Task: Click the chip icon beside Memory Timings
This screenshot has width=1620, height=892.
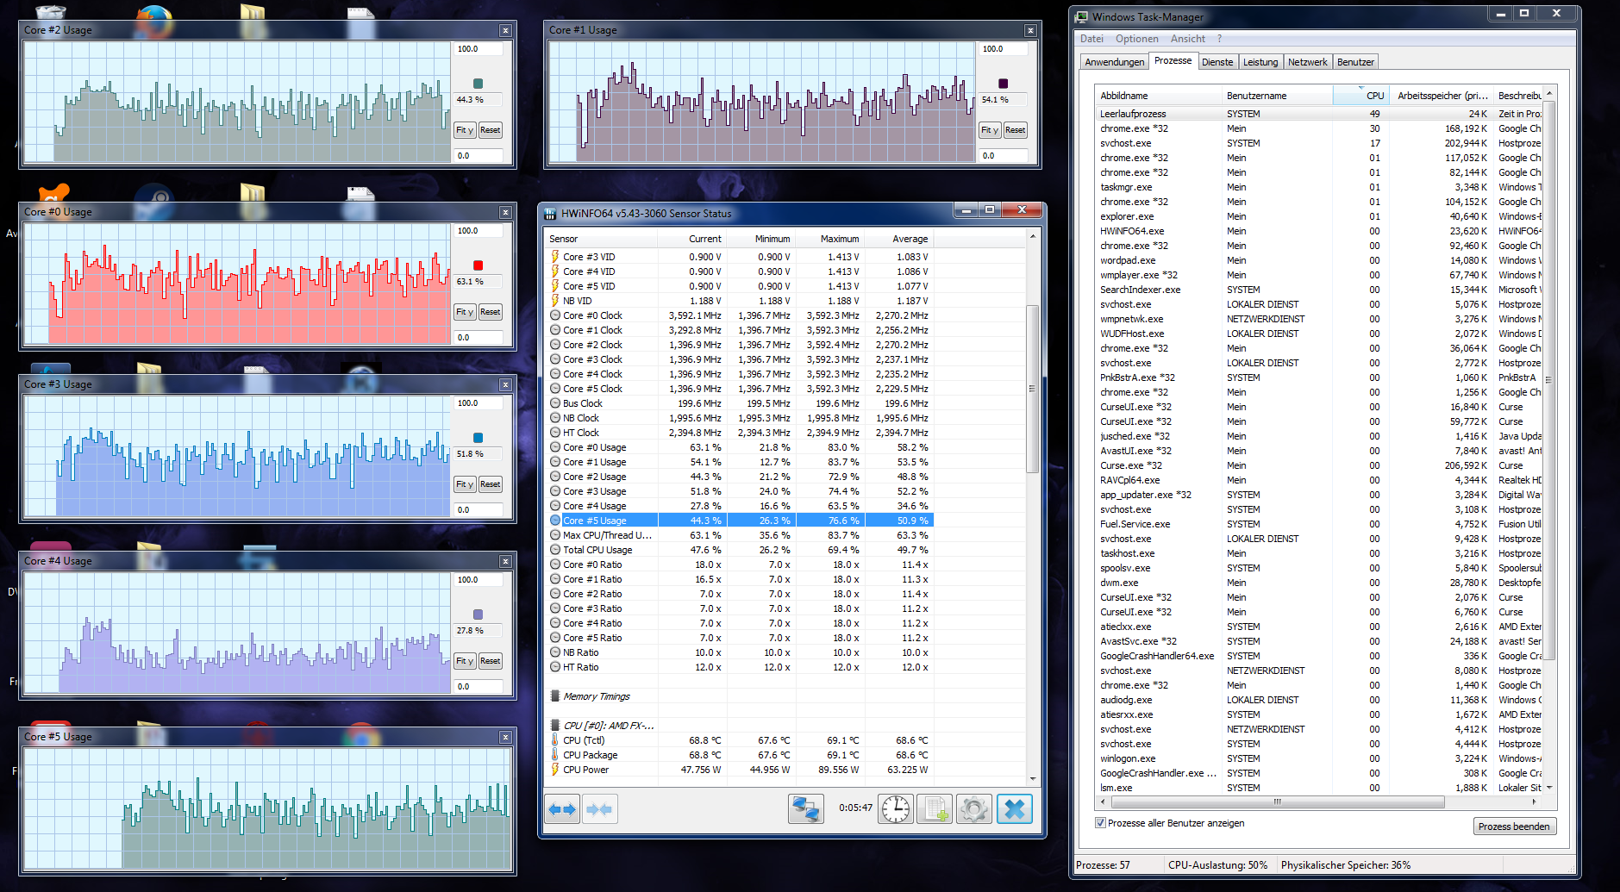Action: (x=555, y=696)
